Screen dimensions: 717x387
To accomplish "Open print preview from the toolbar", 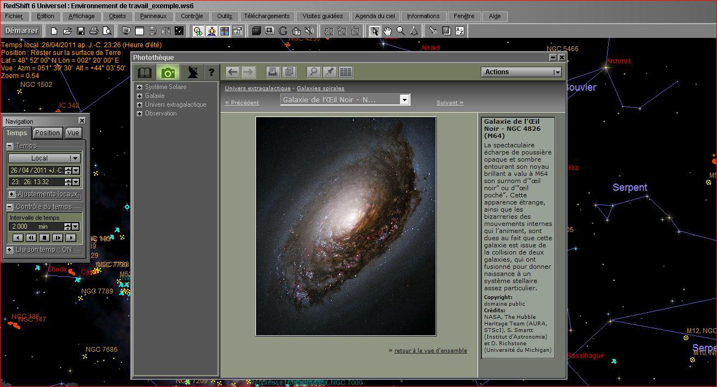I will tap(107, 31).
